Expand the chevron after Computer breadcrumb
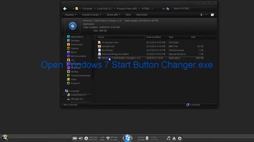 (x=95, y=9)
